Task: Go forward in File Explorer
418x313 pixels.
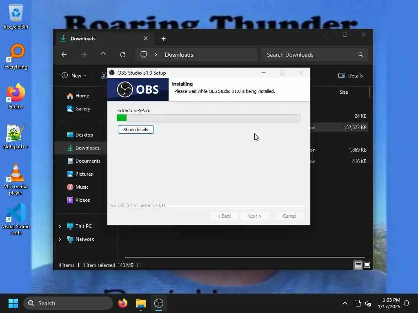Action: coord(84,55)
